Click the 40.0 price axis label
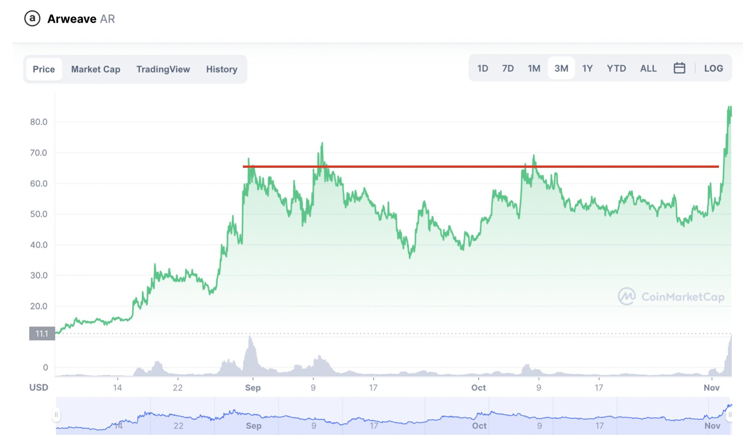Image resolution: width=743 pixels, height=441 pixels. [39, 245]
